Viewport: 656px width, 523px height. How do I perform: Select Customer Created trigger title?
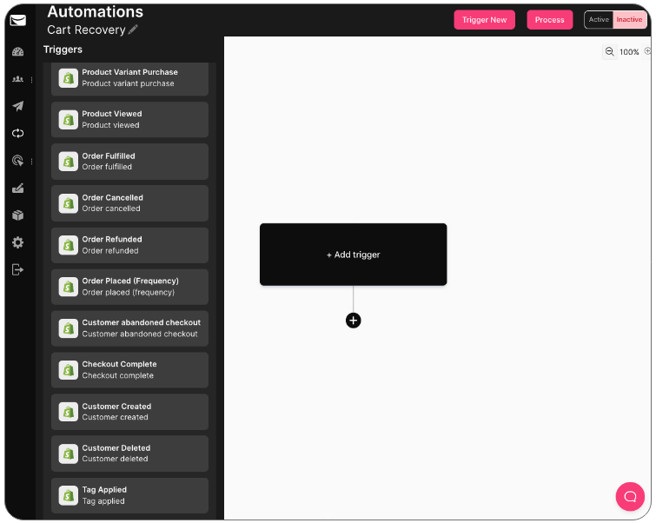[x=116, y=407]
